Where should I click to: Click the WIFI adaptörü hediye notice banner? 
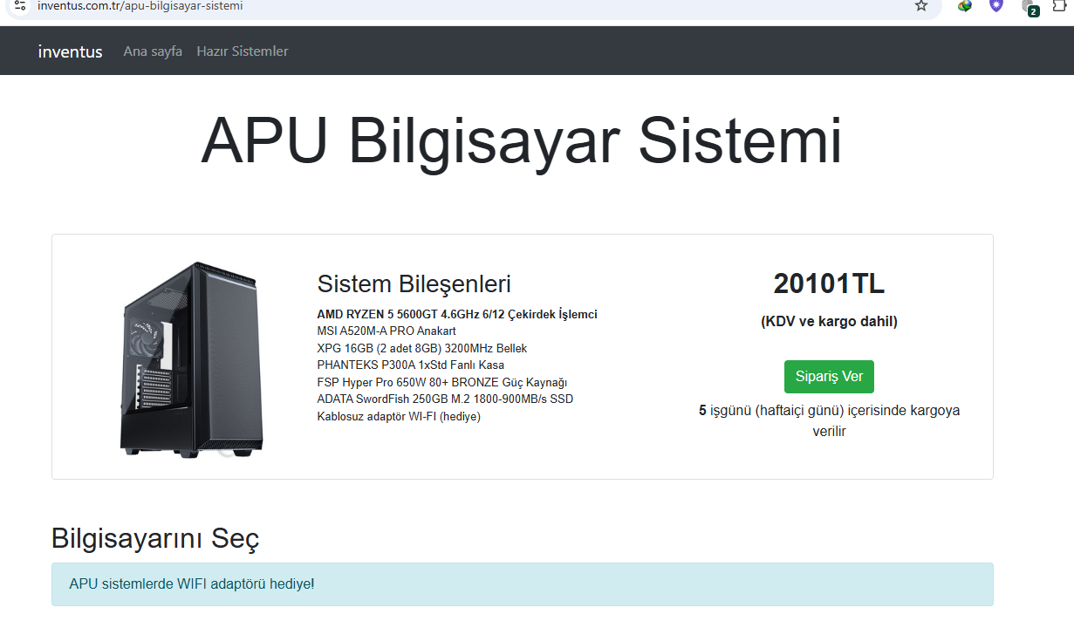522,584
